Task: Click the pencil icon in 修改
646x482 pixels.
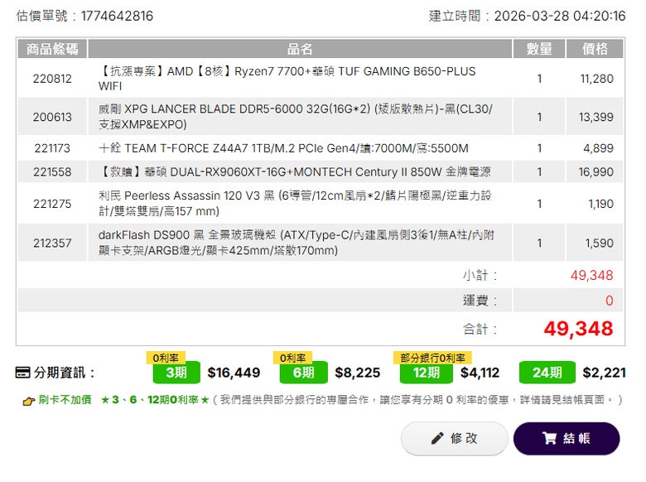Action: point(437,438)
